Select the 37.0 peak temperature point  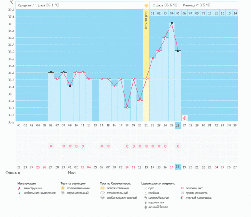coord(172,23)
